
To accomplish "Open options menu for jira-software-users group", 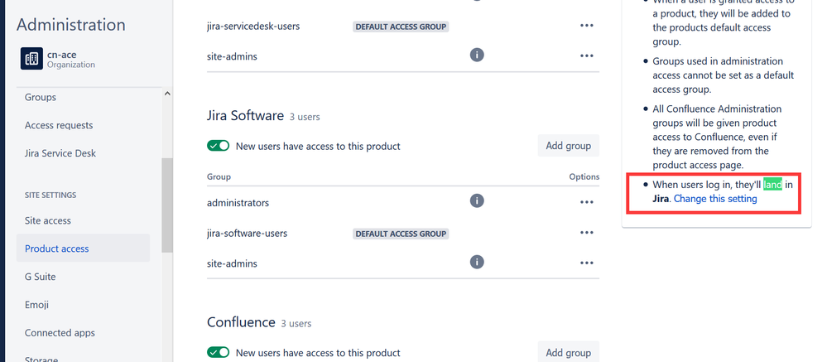I will pyautogui.click(x=587, y=233).
